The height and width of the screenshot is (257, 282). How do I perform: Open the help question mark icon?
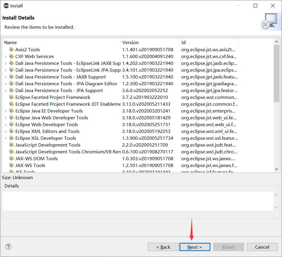click(x=8, y=247)
